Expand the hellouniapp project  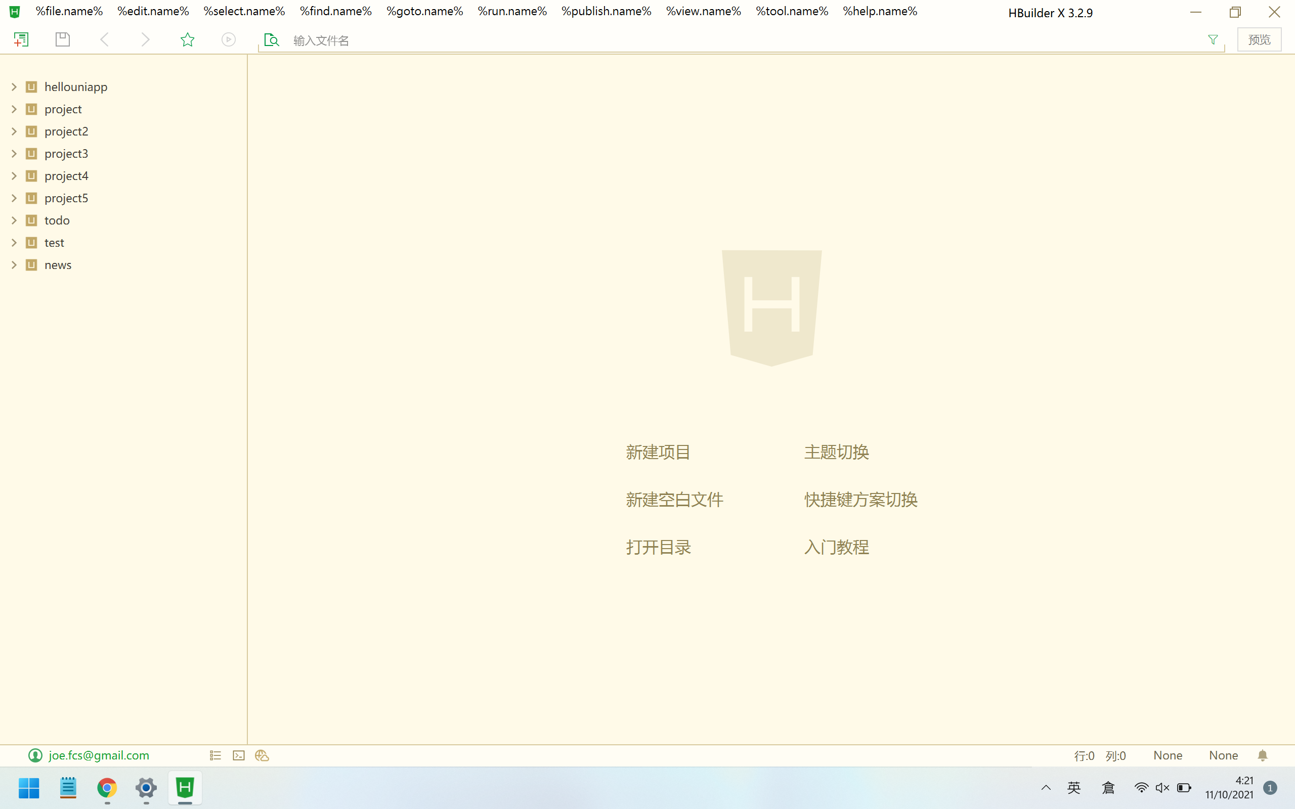point(15,86)
